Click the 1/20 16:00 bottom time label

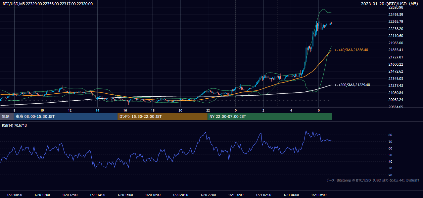point(125,195)
